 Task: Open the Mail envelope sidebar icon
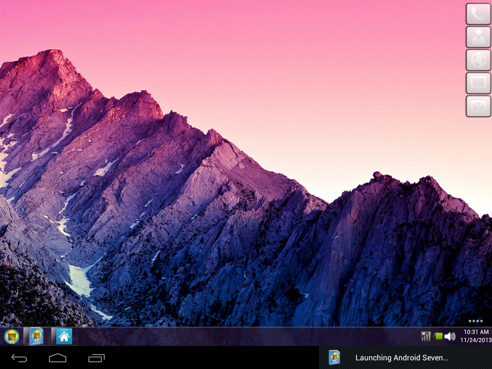pos(478,106)
